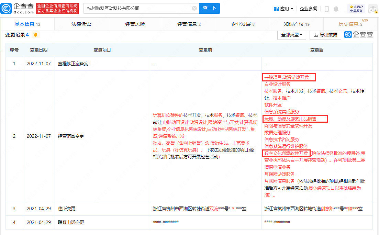The height and width of the screenshot is (235, 379).
Task: Click the 查一下 search button
Action: tap(209, 8)
